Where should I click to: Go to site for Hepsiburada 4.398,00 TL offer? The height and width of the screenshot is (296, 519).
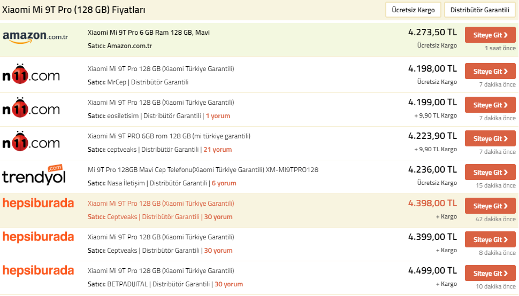point(490,206)
